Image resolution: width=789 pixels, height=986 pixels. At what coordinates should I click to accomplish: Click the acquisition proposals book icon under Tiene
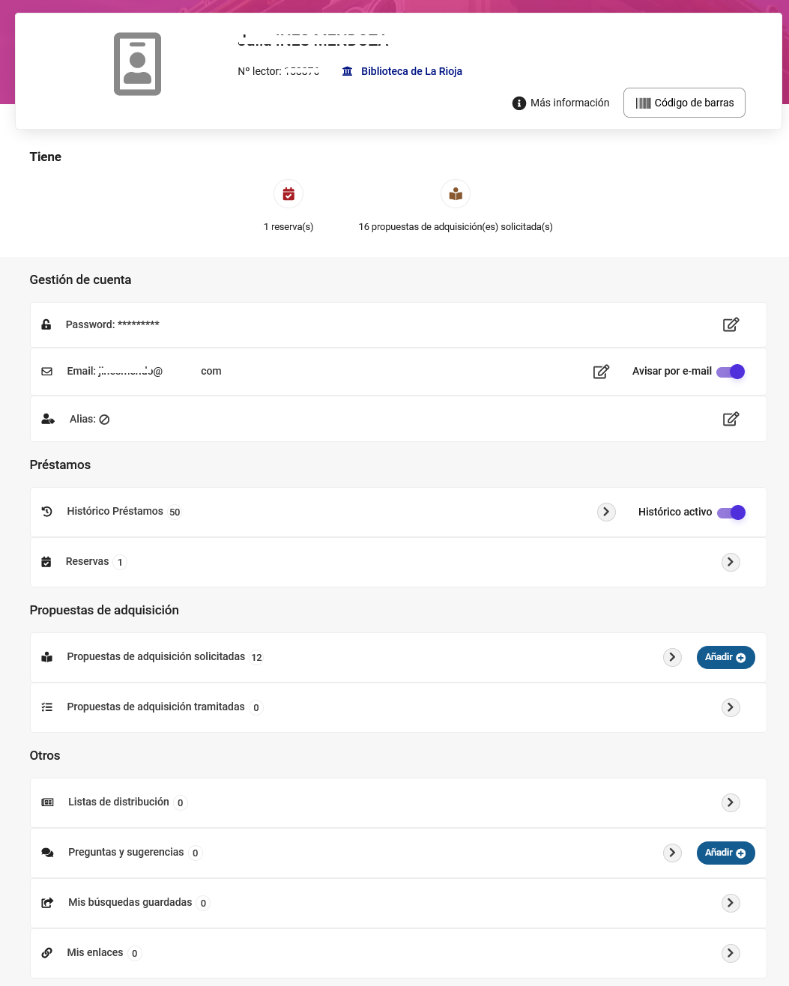tap(456, 195)
